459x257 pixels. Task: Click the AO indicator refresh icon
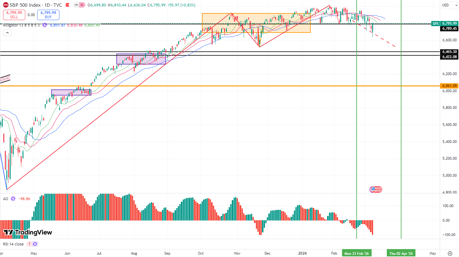13,199
